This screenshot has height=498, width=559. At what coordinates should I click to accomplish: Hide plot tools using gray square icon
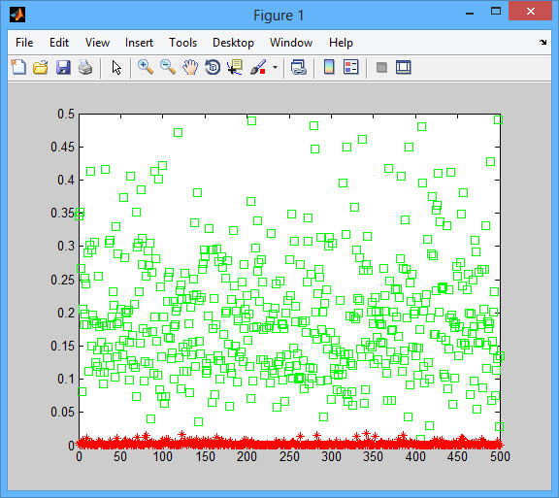click(x=381, y=67)
